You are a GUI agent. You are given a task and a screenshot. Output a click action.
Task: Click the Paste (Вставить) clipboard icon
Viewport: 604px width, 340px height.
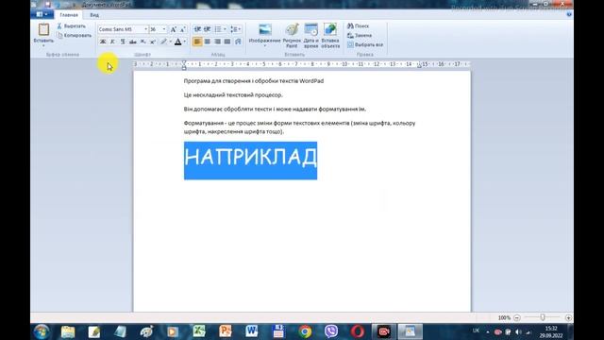tap(43, 29)
